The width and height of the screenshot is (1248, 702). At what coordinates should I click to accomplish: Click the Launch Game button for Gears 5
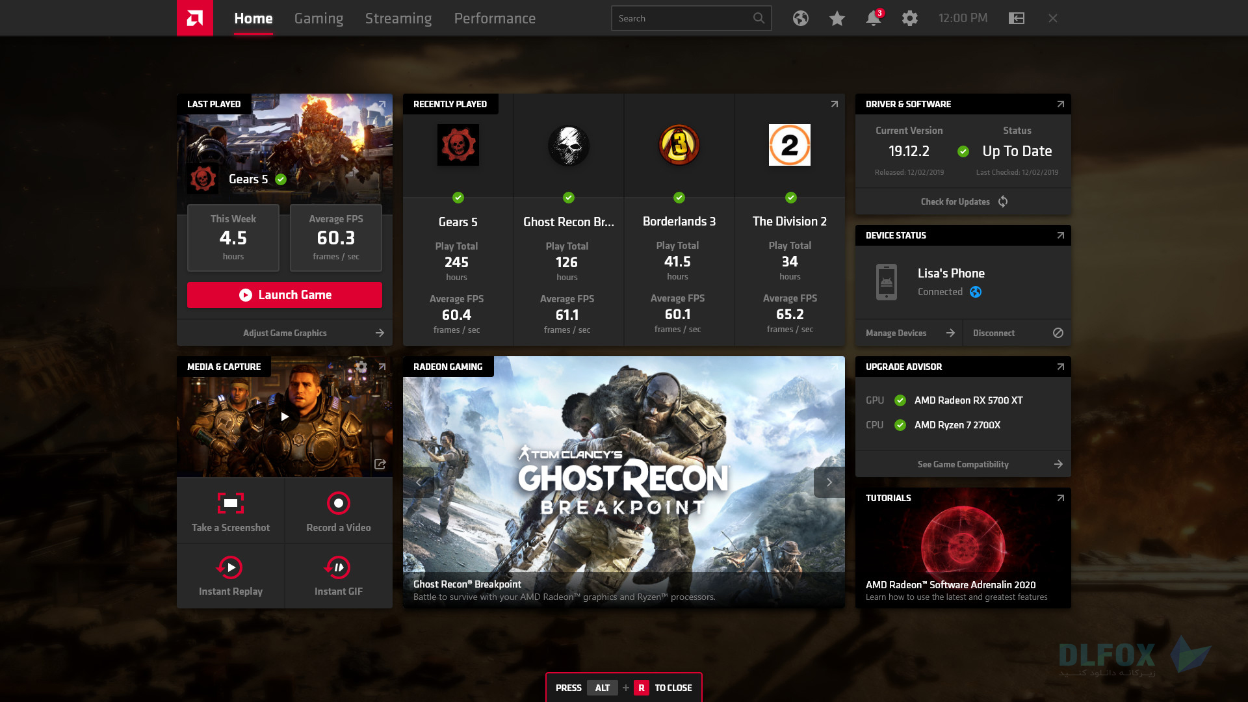point(285,294)
